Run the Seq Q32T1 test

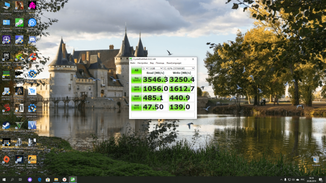[136, 79]
